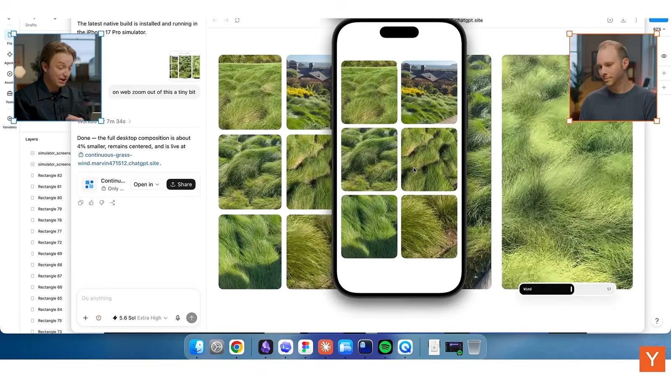Viewport: 671px width, 377px height.
Task: Open Google Chrome from the dock
Action: (x=237, y=347)
